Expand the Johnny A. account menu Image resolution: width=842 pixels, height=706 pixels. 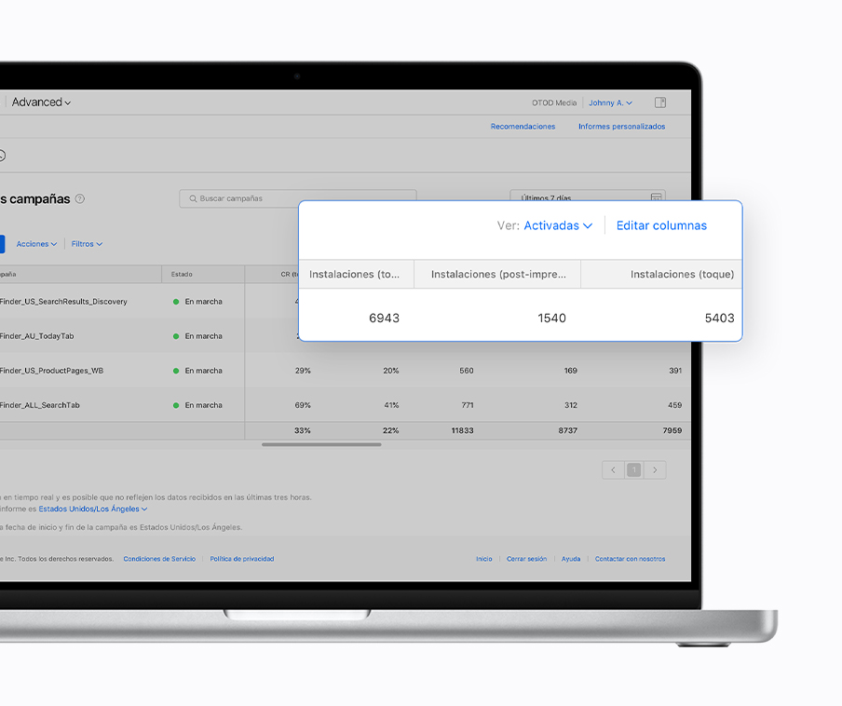[610, 102]
